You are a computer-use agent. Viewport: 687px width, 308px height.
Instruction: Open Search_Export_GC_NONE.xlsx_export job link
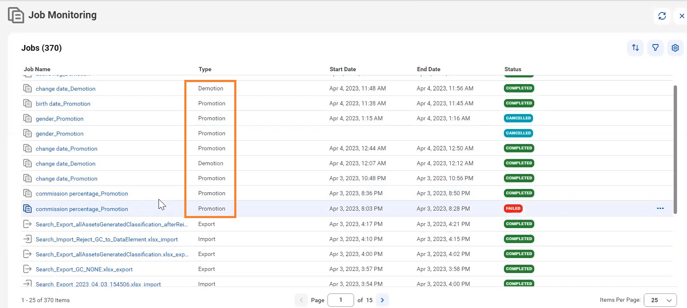pyautogui.click(x=84, y=269)
